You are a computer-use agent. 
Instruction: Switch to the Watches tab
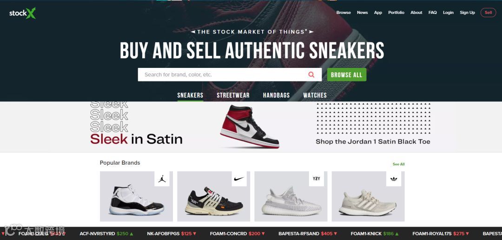coord(315,95)
